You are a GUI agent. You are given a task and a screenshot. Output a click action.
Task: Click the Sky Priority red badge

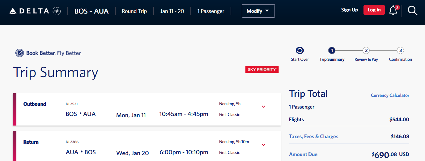click(262, 69)
